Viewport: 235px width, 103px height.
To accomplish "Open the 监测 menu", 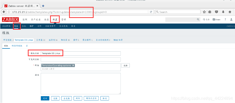I will [25, 19].
